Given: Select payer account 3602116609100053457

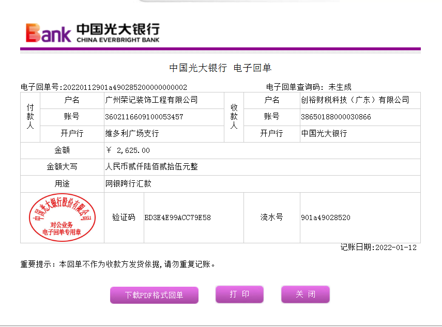Looking at the screenshot, I should point(144,117).
